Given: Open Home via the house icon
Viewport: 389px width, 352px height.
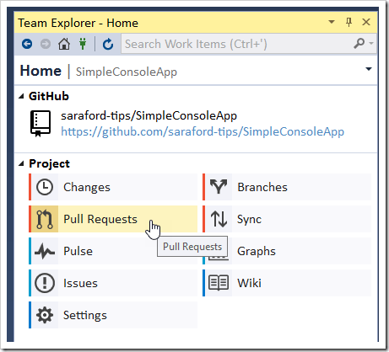Looking at the screenshot, I should (64, 44).
